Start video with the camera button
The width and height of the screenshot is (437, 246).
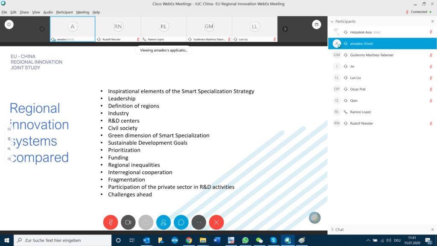[x=128, y=222]
